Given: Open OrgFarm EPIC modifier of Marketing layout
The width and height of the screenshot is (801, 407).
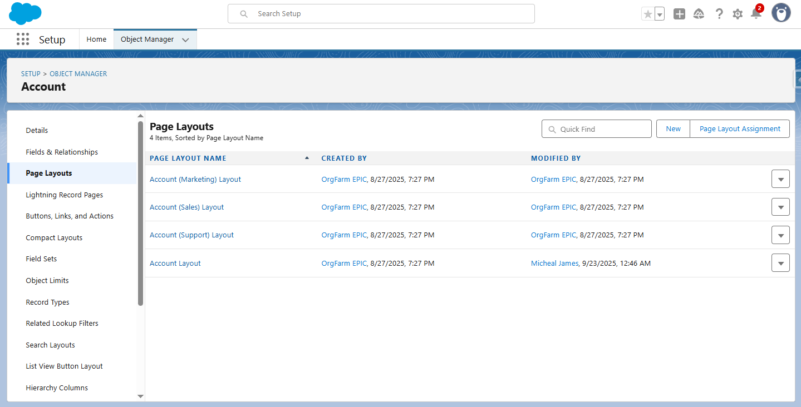Looking at the screenshot, I should click(553, 180).
